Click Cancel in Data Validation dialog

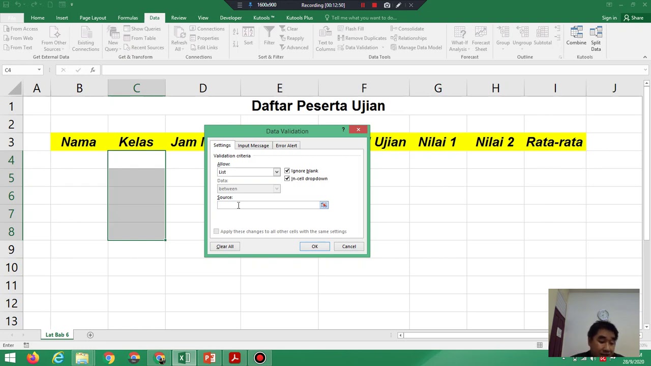point(349,247)
